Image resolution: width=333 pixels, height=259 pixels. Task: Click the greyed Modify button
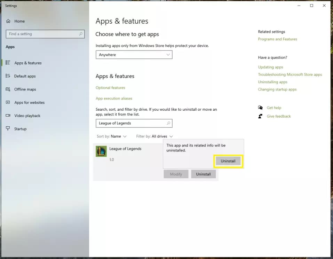[176, 174]
